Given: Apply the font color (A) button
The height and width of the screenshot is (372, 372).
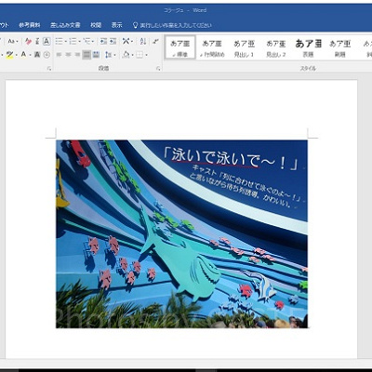Looking at the screenshot, I should click(x=23, y=55).
